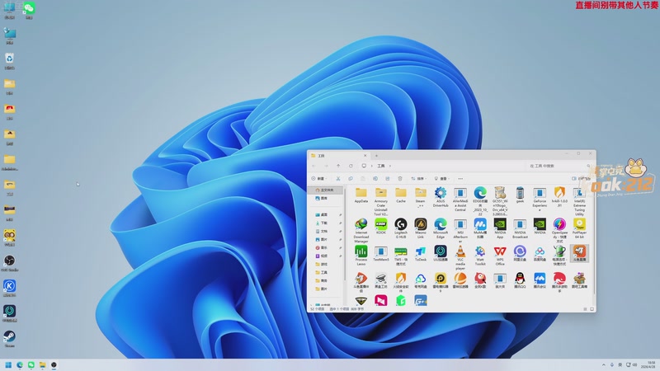Viewport: 660px width, 371px height.
Task: Select the Maono Link shortcut
Action: (421, 229)
